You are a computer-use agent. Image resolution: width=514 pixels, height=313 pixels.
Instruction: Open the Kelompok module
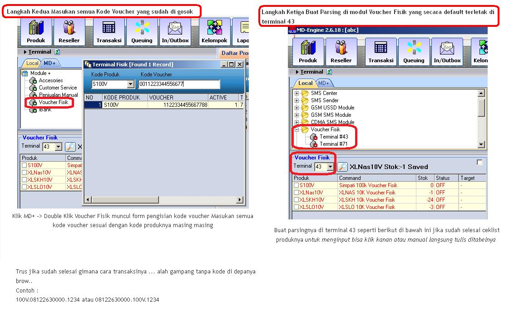tap(214, 32)
